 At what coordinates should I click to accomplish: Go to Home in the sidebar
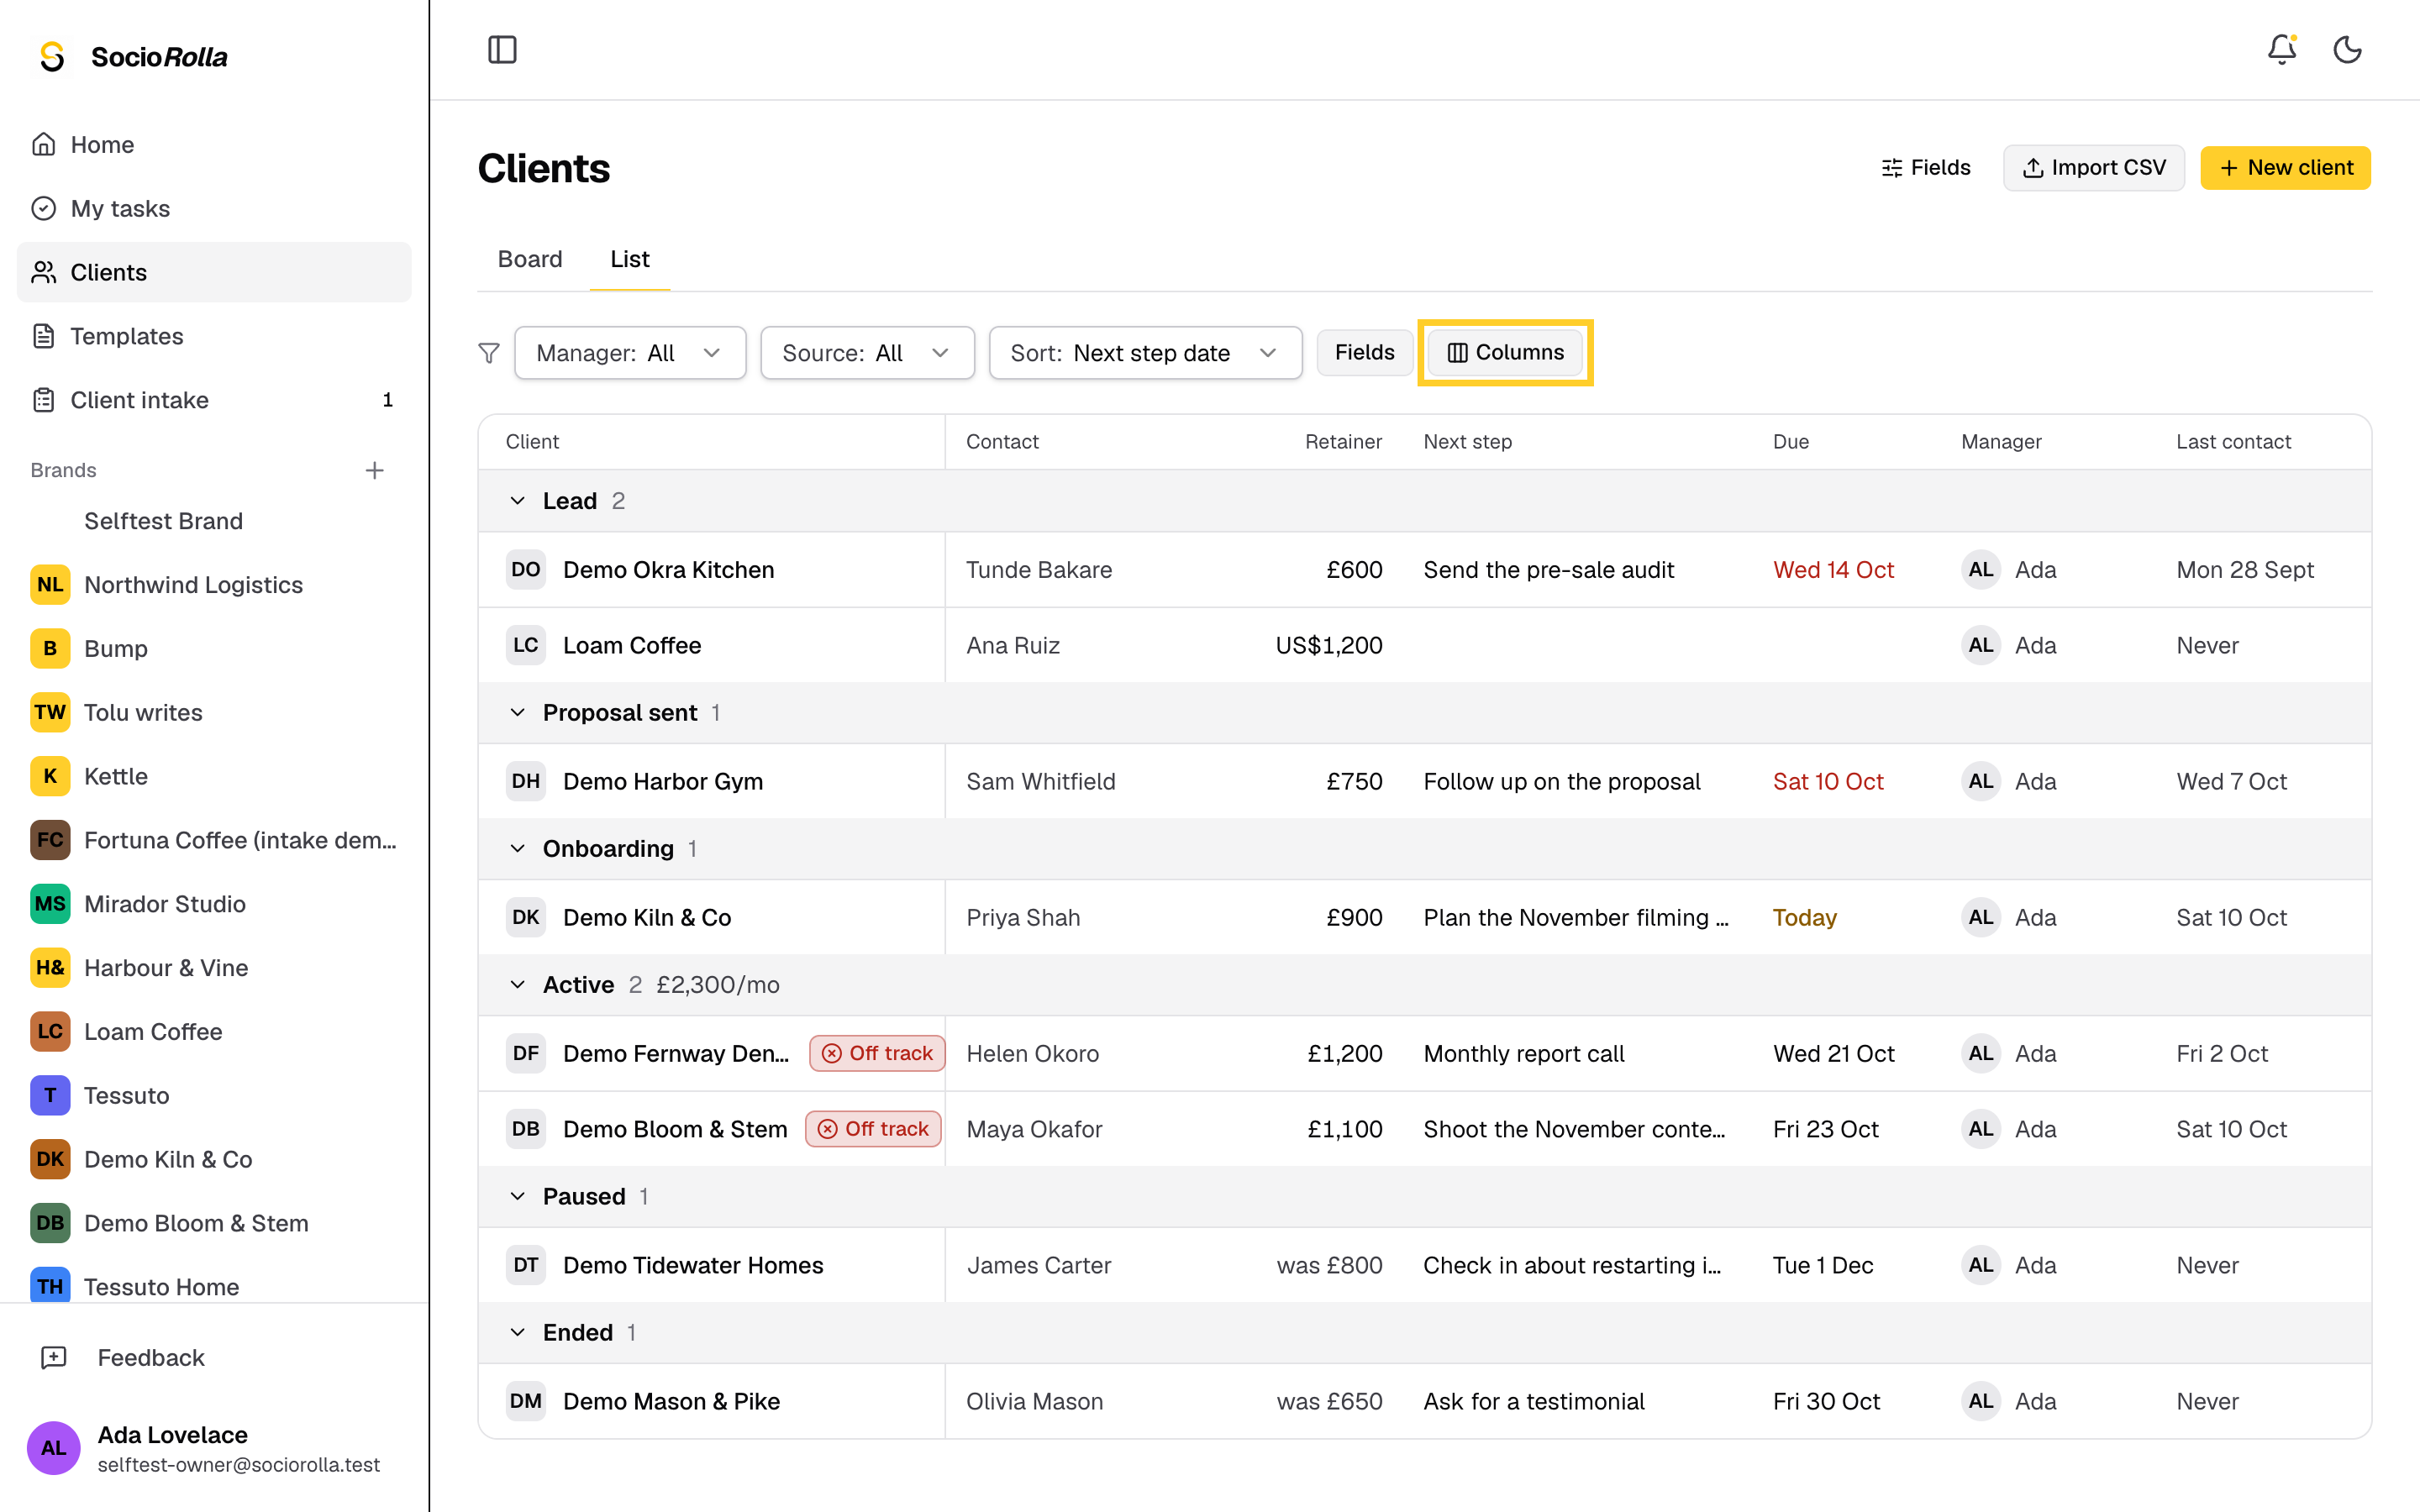click(x=214, y=145)
